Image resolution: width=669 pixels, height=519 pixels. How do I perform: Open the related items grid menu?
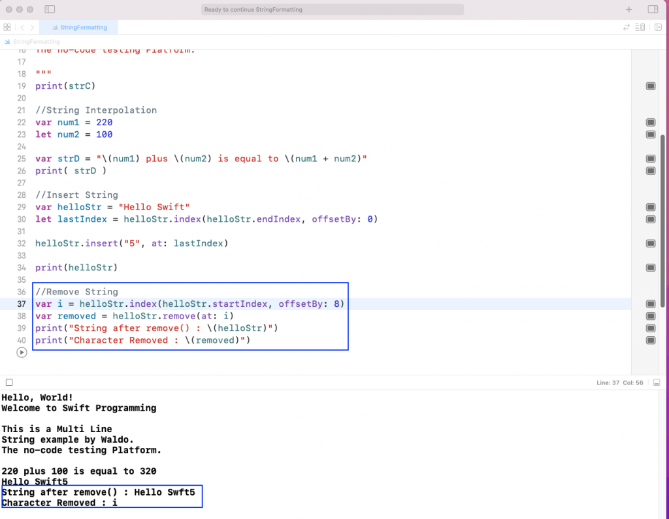[x=7, y=27]
